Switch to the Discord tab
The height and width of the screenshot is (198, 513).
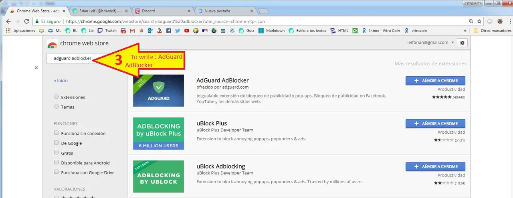pyautogui.click(x=163, y=11)
